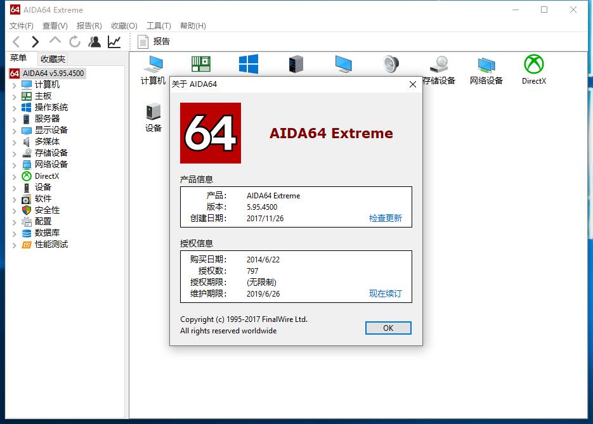Click the up-level arrow toolbar icon
Image resolution: width=593 pixels, height=424 pixels.
[x=55, y=41]
